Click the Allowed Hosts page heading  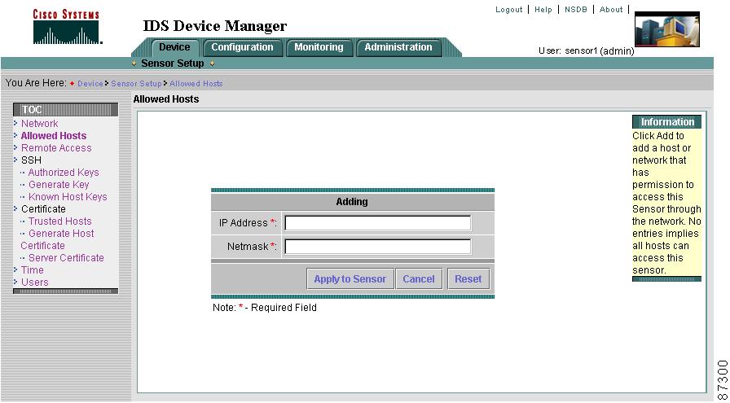166,99
